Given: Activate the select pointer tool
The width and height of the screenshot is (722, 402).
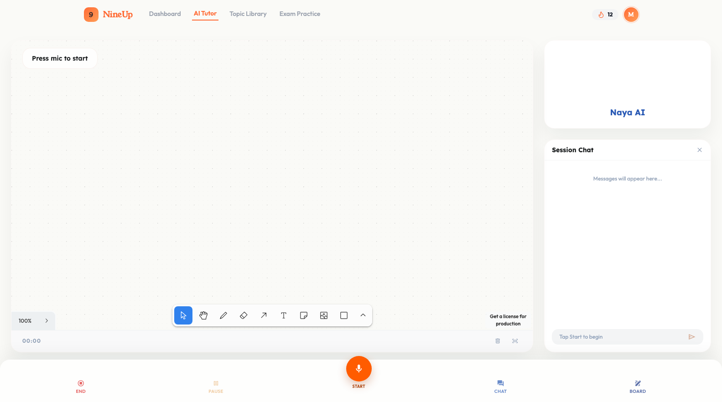Looking at the screenshot, I should [x=183, y=315].
